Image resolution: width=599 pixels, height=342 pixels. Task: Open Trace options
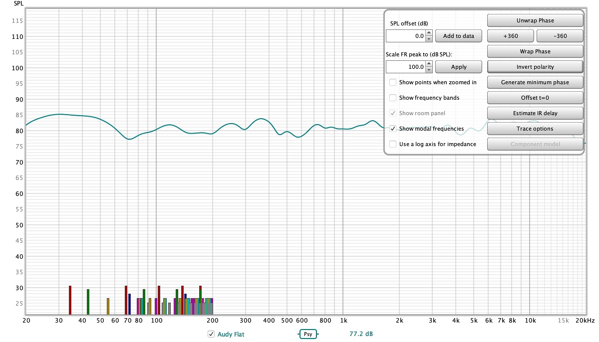535,129
